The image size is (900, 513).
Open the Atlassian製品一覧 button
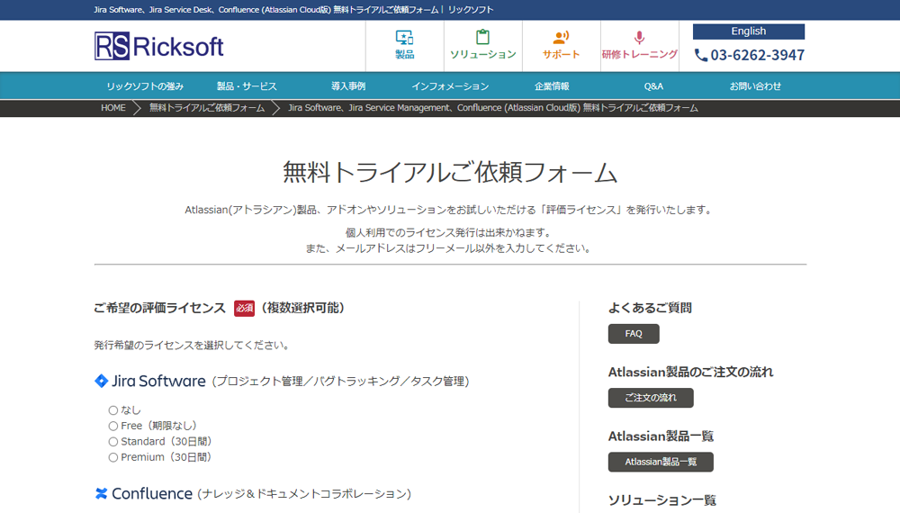(661, 462)
